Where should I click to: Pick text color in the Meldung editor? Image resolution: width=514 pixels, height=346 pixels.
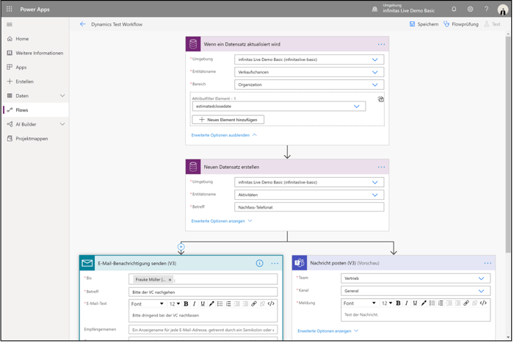[x=424, y=303]
